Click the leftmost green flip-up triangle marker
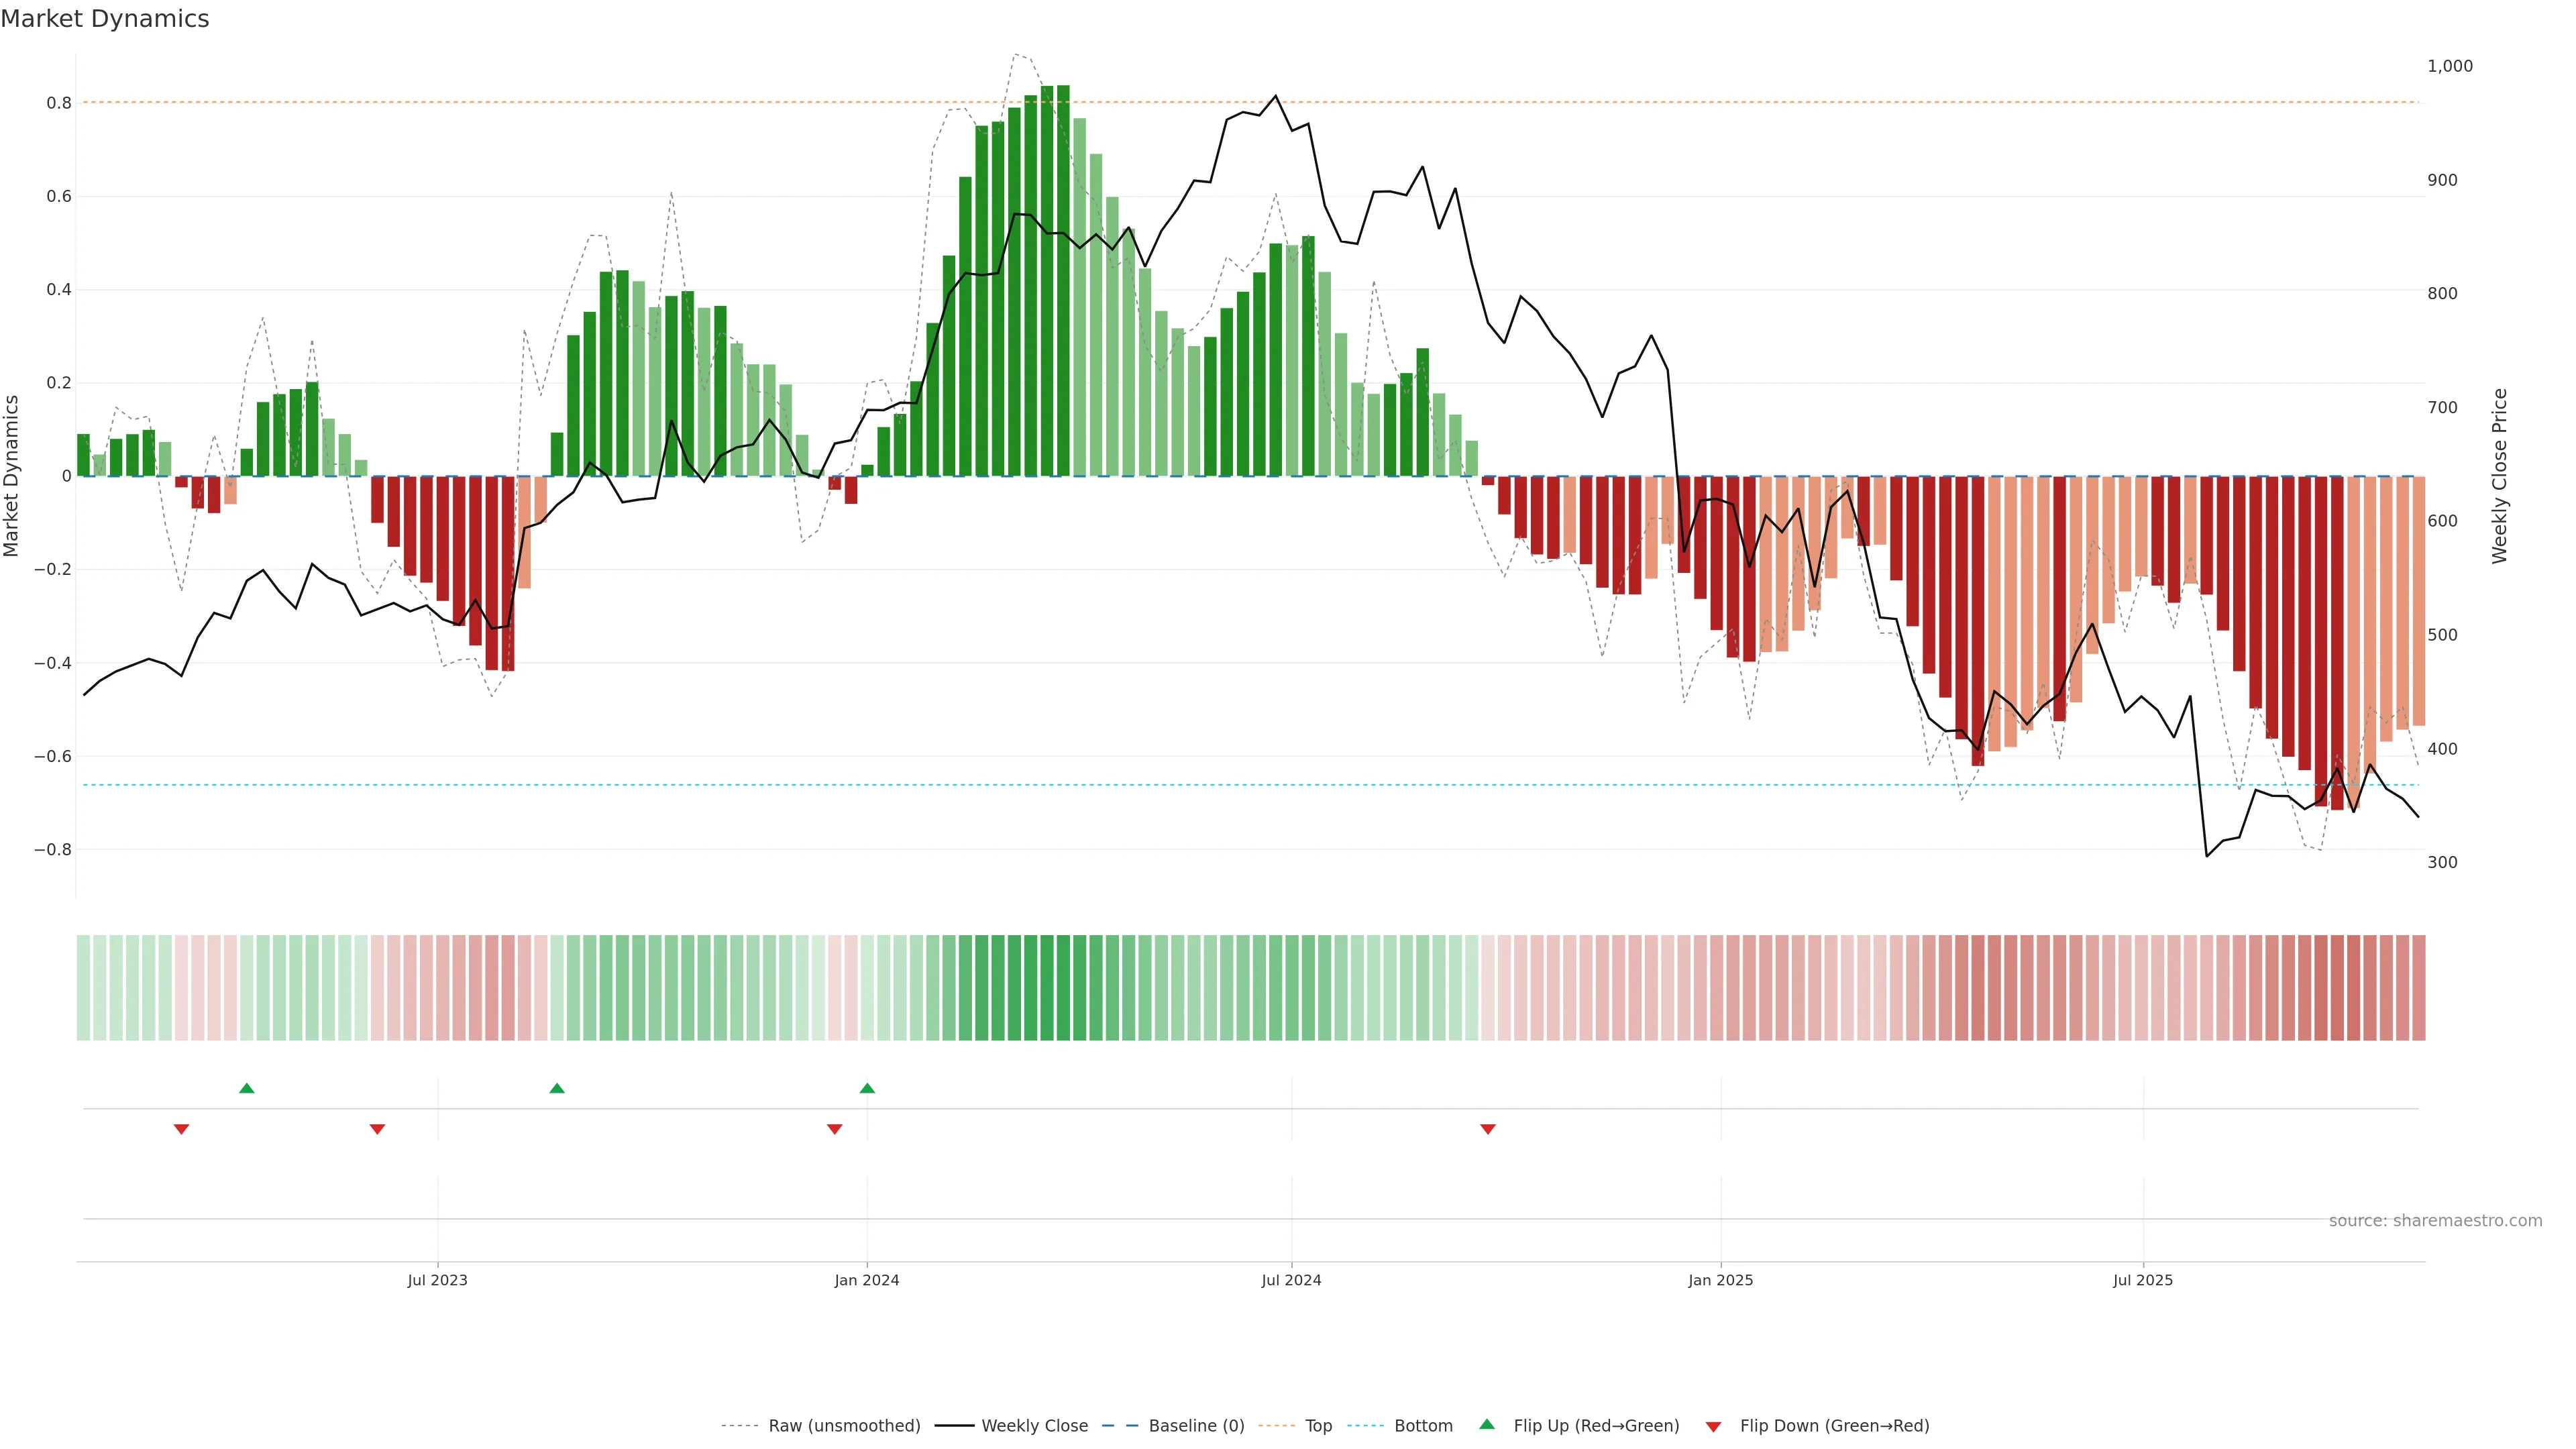Viewport: 2576px width, 1449px height. coord(247,1088)
